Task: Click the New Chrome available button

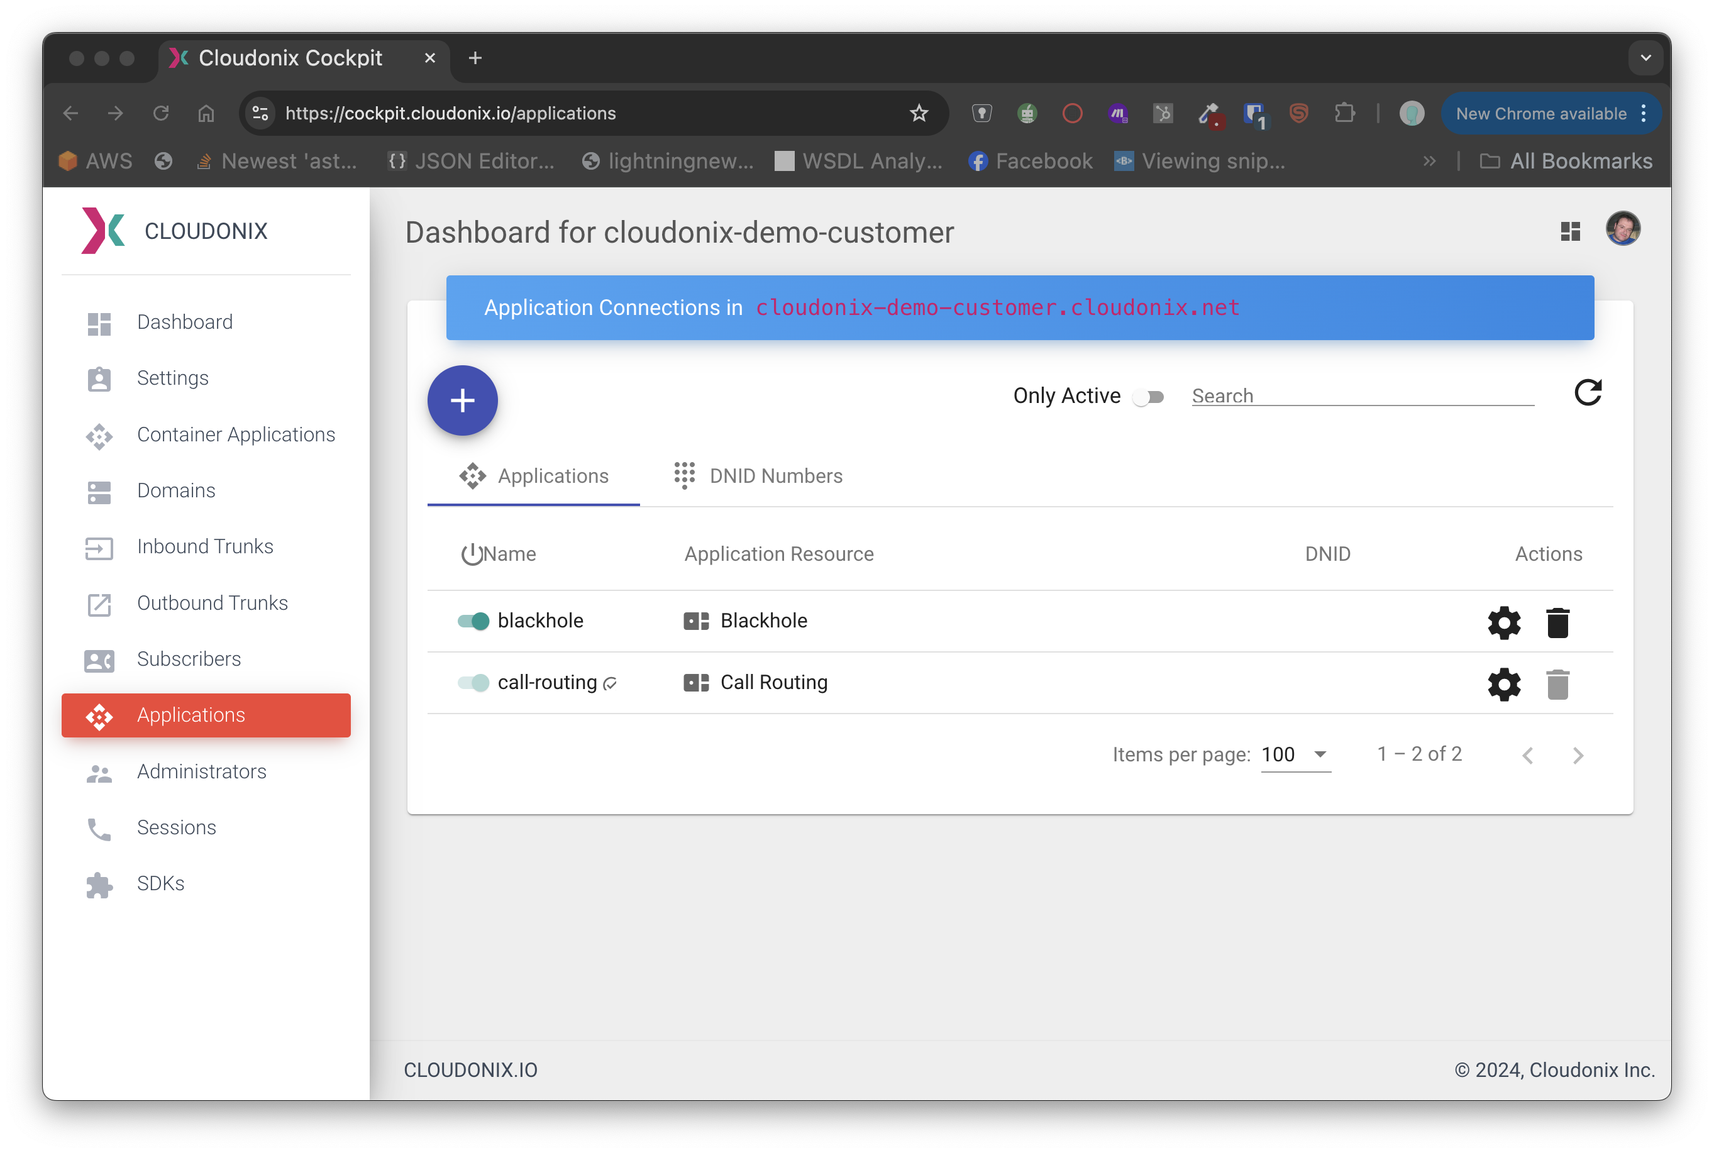Action: (1540, 114)
